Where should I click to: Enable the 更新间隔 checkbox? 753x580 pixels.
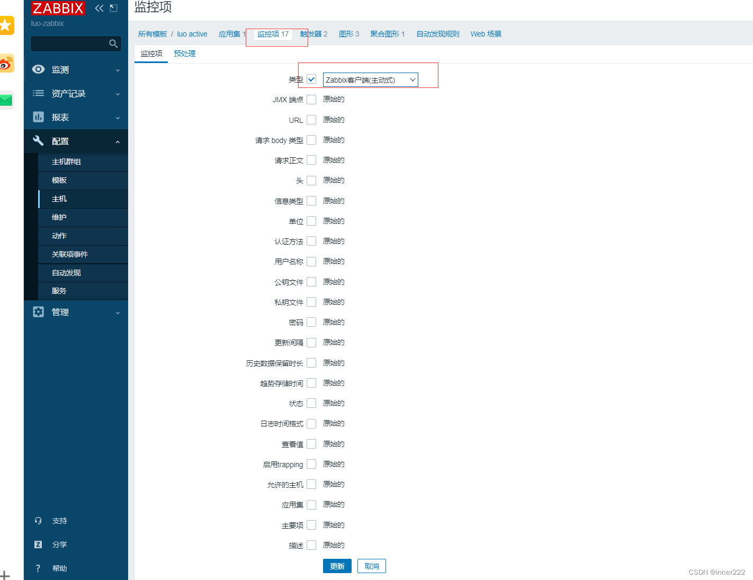311,343
